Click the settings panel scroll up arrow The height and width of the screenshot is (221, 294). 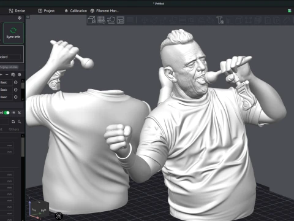[x=23, y=136]
